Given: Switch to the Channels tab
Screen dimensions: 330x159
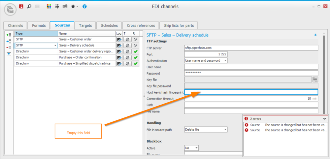Looking at the screenshot, I should pyautogui.click(x=16, y=26).
